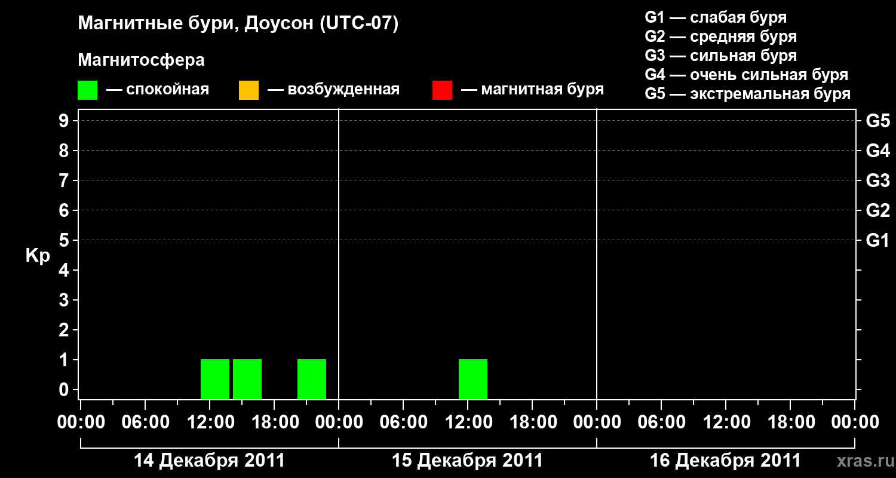The width and height of the screenshot is (896, 478).
Task: Click the second green bar on 14 December
Action: 247,379
